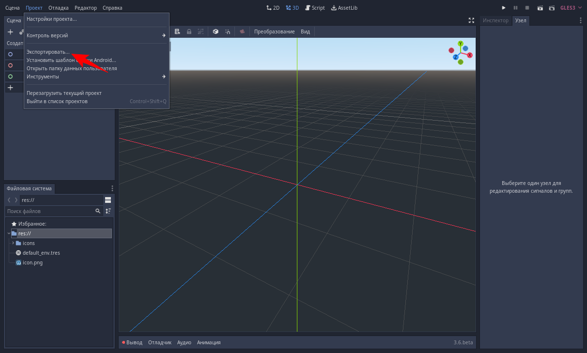
Task: Switch to the Инспектор tab
Action: 496,20
